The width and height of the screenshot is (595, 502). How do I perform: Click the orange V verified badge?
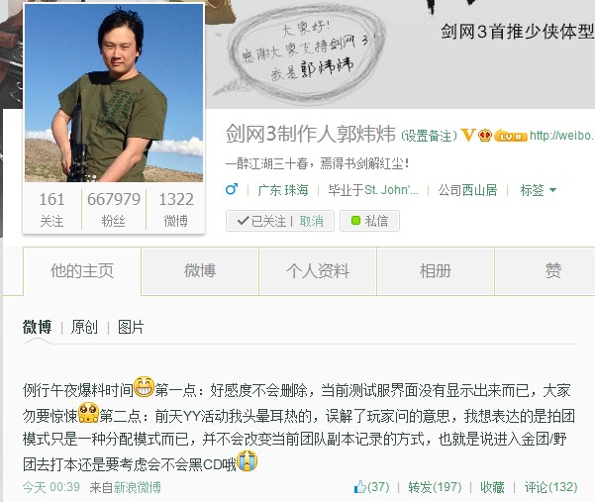[468, 135]
